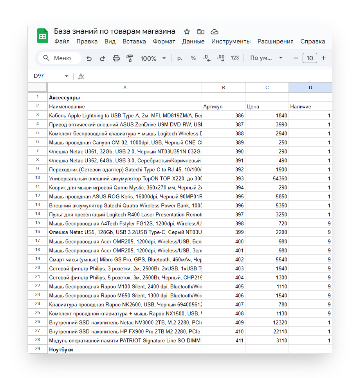Open the 100% zoom dropdown
359x378 pixels.
[153, 58]
